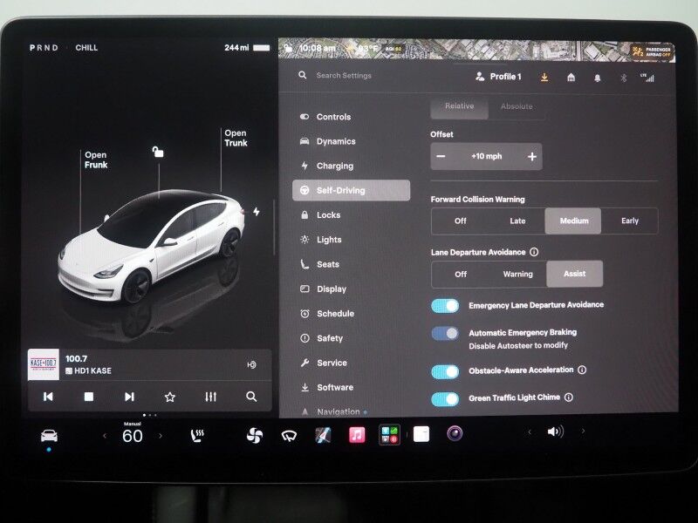Open the wiper controls icon
Screen dimensions: 698x523
(x=289, y=436)
